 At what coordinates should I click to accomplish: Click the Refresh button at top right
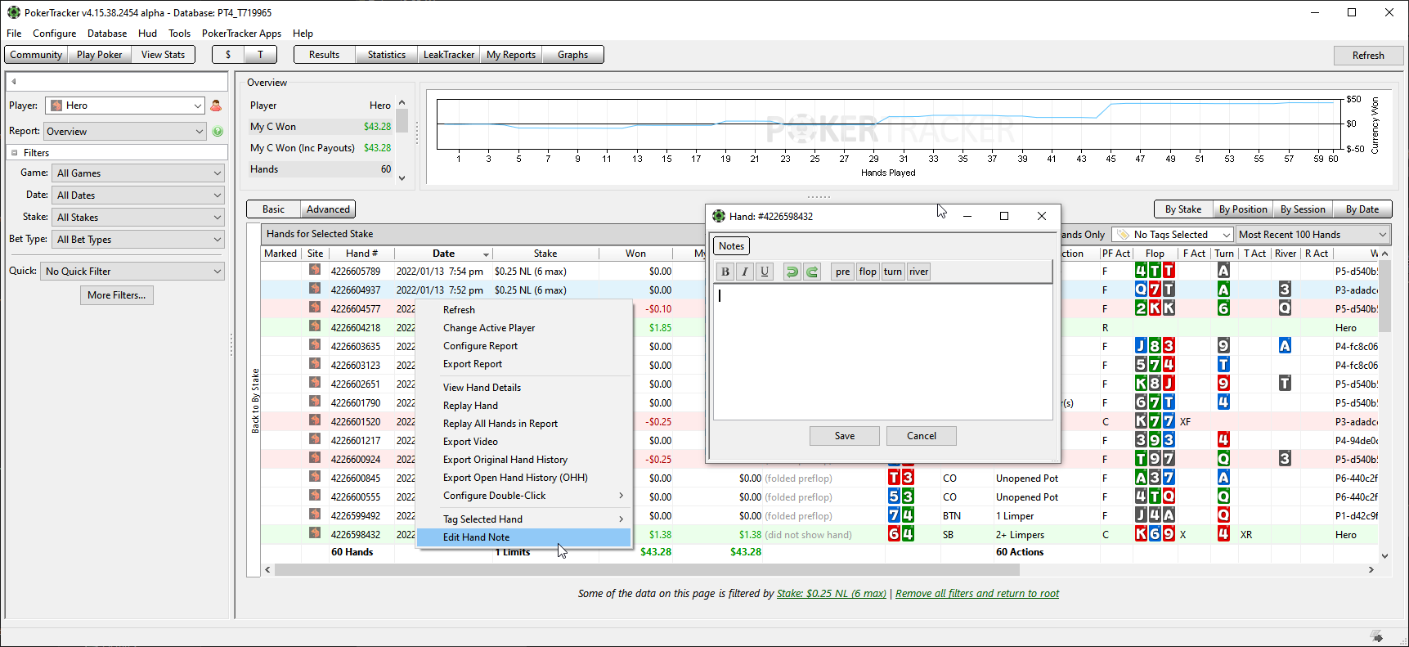pyautogui.click(x=1368, y=56)
